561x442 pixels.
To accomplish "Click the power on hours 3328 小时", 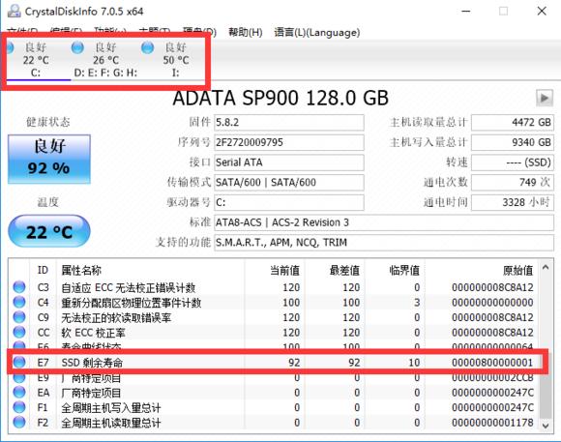I will [513, 202].
